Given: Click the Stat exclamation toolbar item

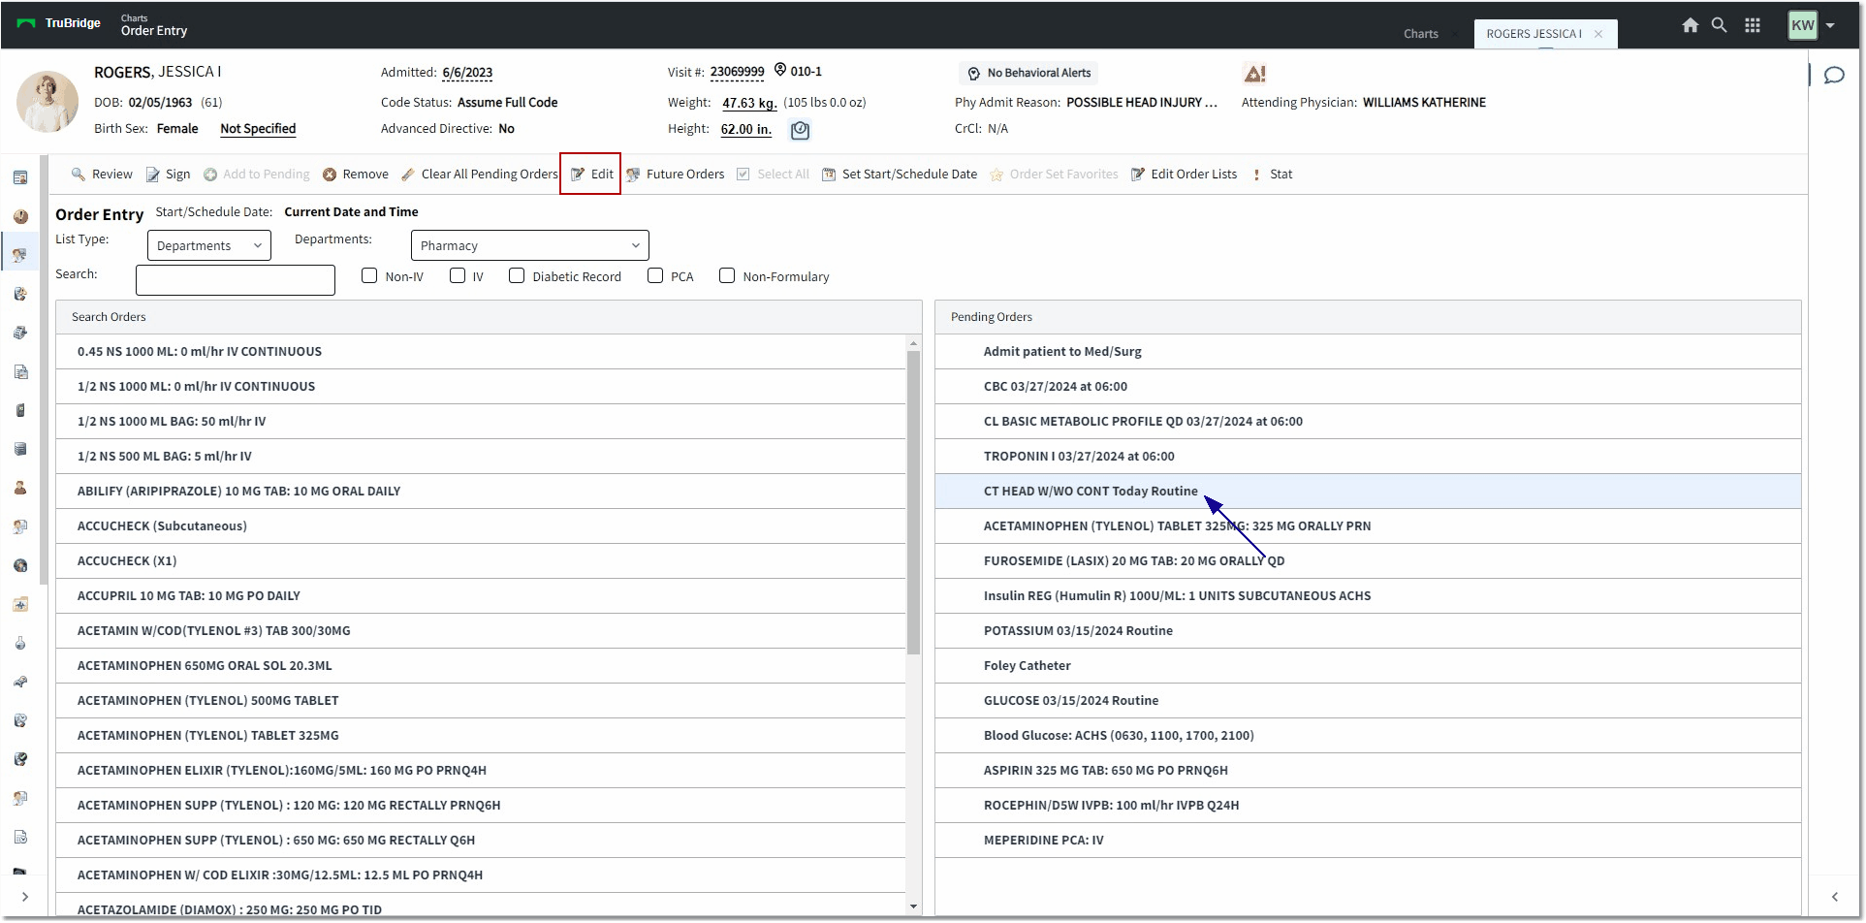Looking at the screenshot, I should [x=1273, y=175].
